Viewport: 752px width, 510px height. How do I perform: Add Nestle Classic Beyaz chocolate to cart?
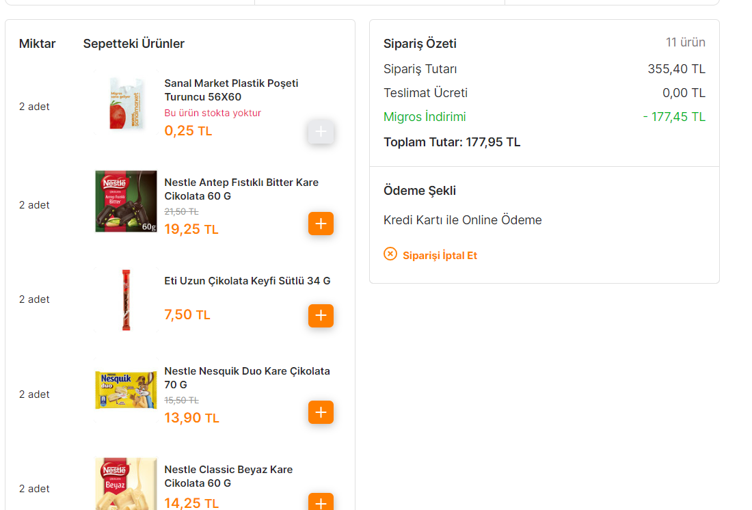[321, 502]
